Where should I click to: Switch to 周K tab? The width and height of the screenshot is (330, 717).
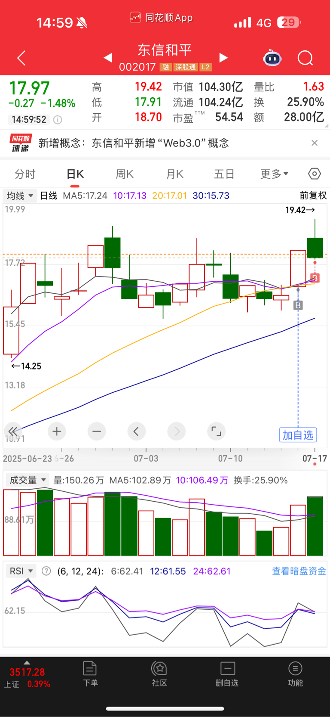[x=125, y=174]
